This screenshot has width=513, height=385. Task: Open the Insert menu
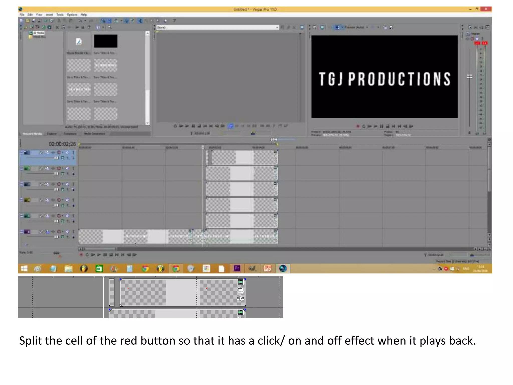49,15
